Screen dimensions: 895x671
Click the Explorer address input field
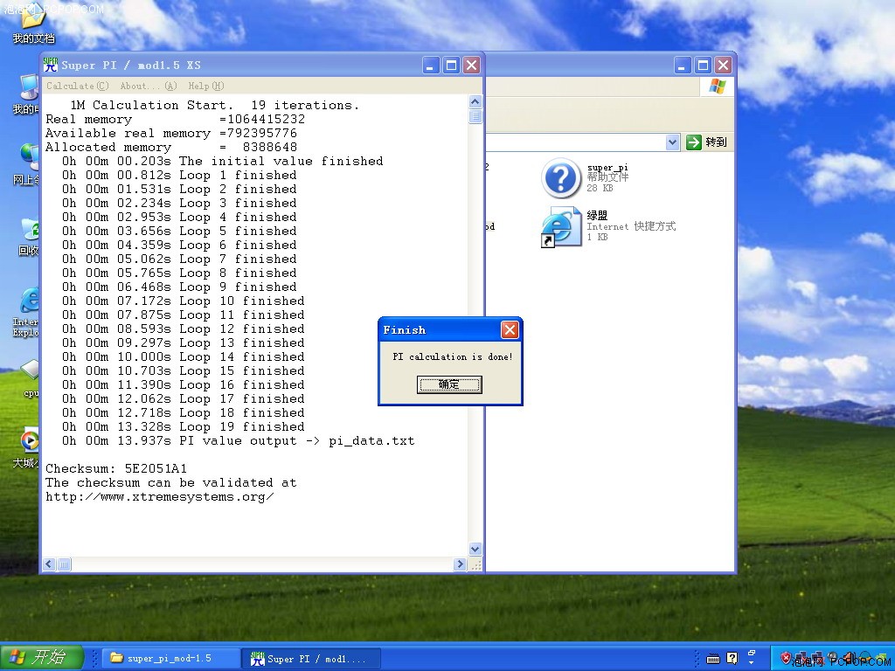point(575,142)
